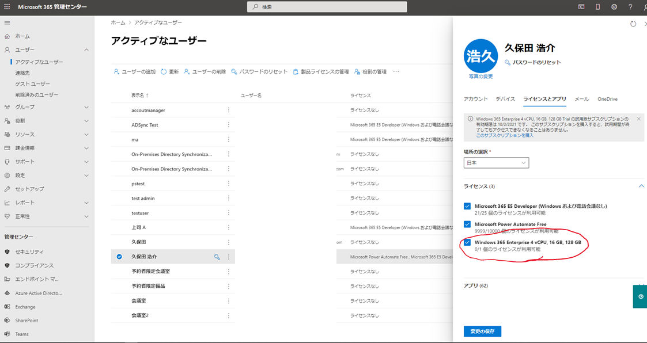This screenshot has width=647, height=343.
Task: Open the OneDrive tab in the user pane
Action: click(x=607, y=99)
